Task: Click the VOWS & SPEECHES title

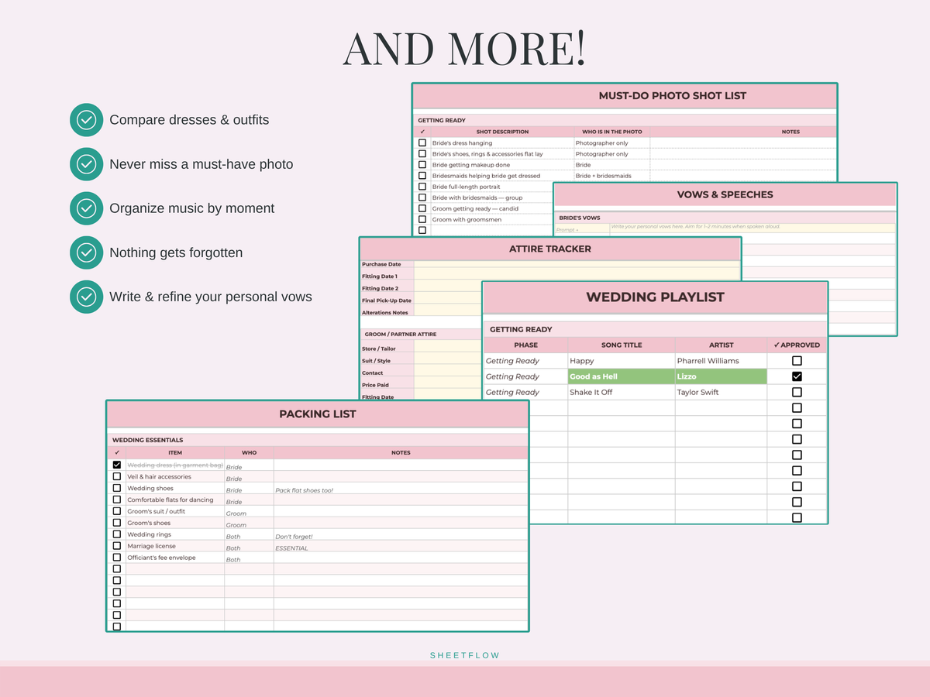Action: click(x=725, y=195)
